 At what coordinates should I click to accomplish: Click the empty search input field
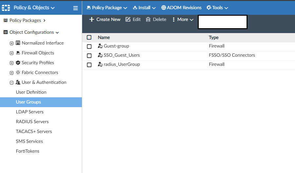[222, 22]
